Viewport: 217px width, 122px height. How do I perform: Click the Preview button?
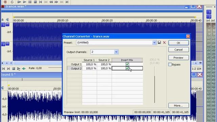(179, 58)
